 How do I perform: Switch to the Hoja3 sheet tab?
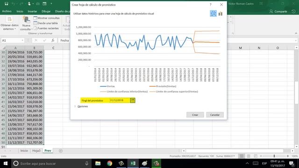click(x=36, y=151)
